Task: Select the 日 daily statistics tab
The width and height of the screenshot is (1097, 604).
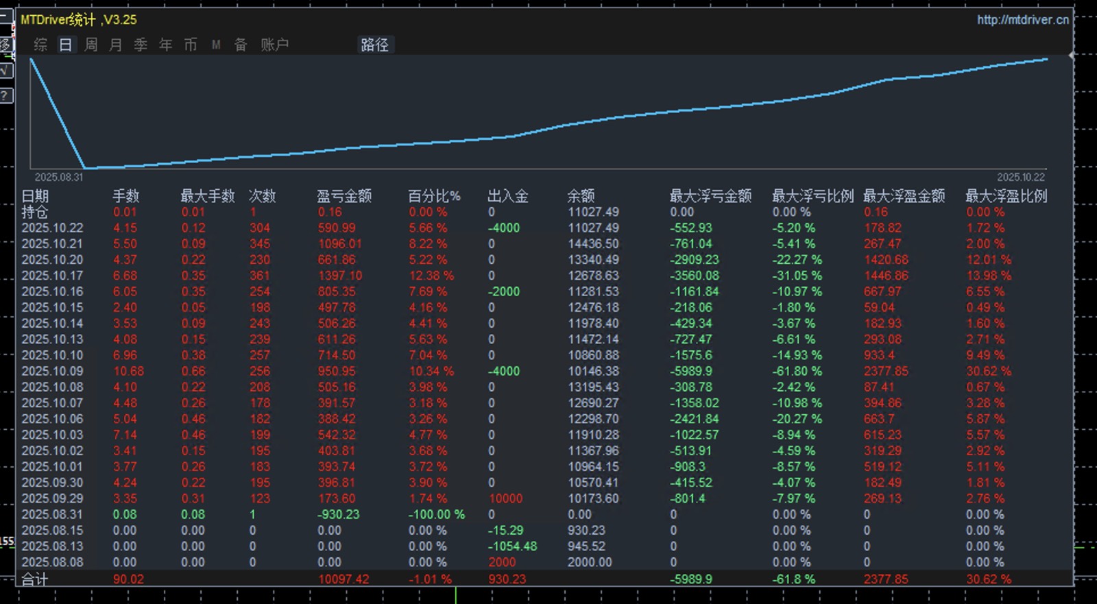Action: (65, 45)
